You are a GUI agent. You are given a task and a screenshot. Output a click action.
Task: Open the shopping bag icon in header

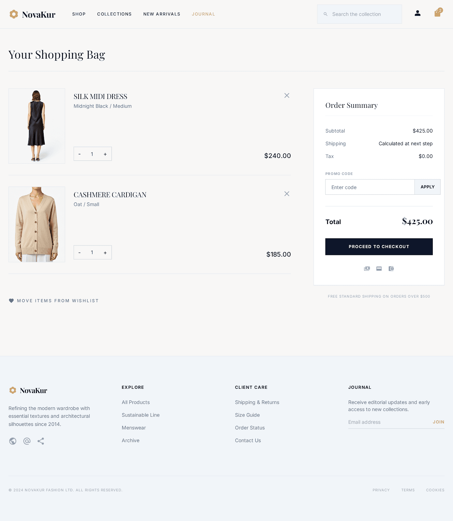pyautogui.click(x=438, y=13)
